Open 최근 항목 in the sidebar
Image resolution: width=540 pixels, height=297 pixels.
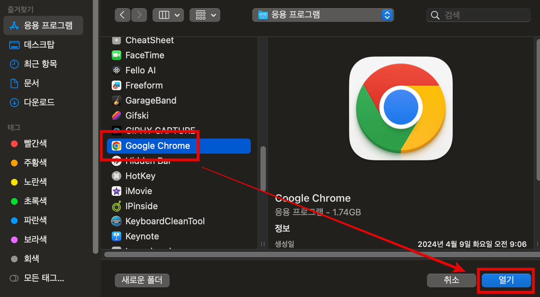click(43, 64)
